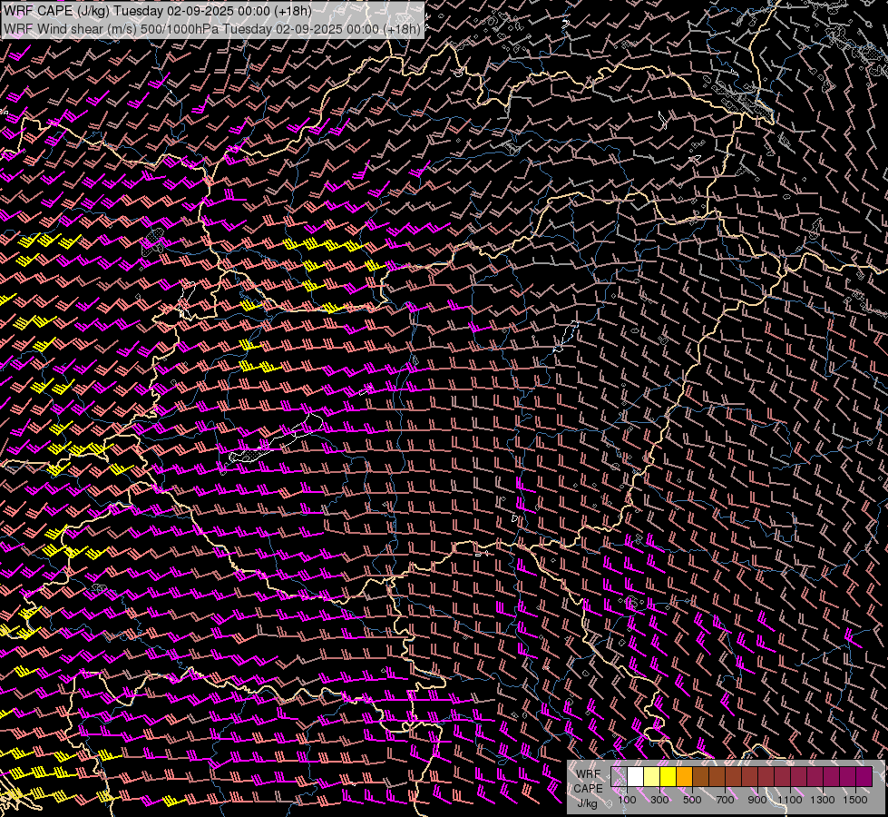The image size is (888, 817).
Task: Click the WRF CAPE title text line
Action: coord(158,11)
